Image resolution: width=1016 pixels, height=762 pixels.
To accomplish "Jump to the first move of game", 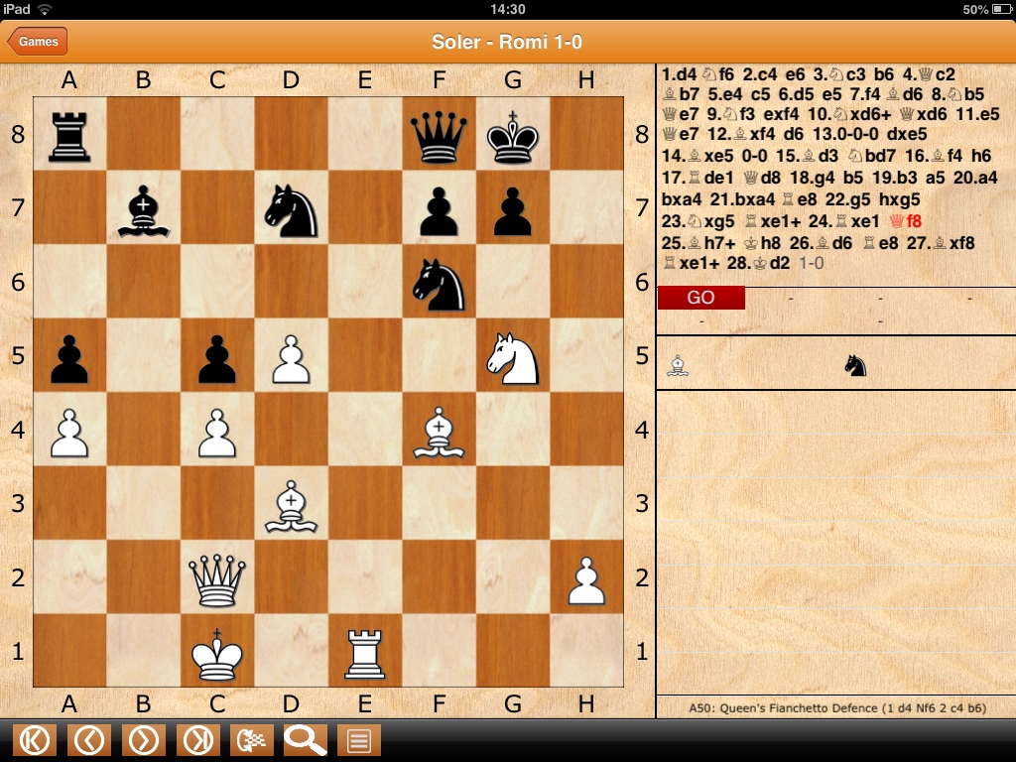I will (x=35, y=740).
